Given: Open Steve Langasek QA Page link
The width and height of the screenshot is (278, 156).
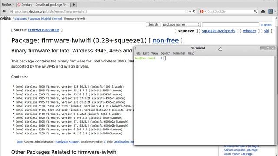Looking at the screenshot, I should pyautogui.click(x=241, y=150).
